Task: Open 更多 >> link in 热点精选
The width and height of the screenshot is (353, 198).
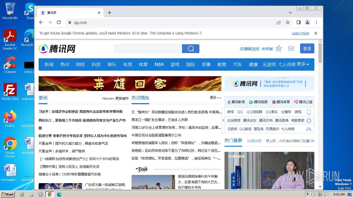Action: [215, 98]
